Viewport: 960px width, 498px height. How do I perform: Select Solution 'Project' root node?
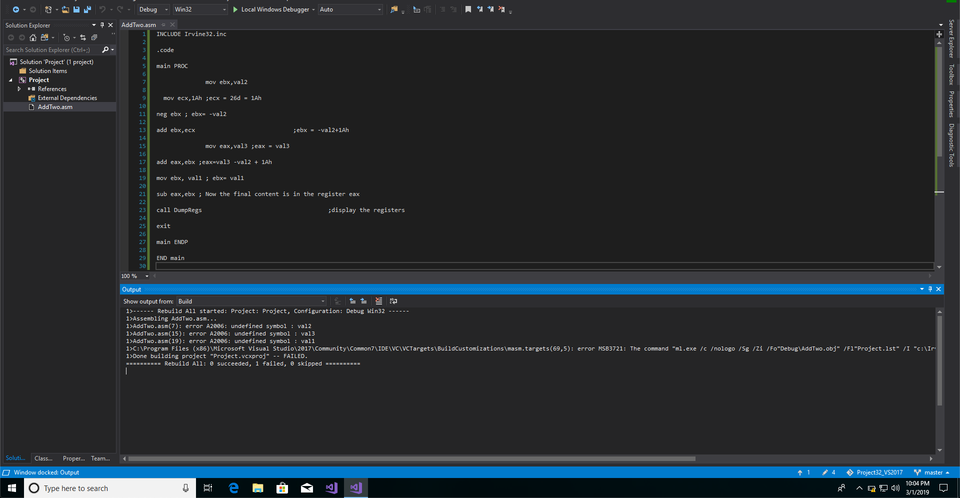pos(56,62)
